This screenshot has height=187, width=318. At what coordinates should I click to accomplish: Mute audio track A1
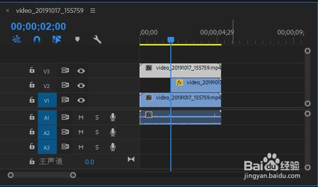(x=81, y=117)
